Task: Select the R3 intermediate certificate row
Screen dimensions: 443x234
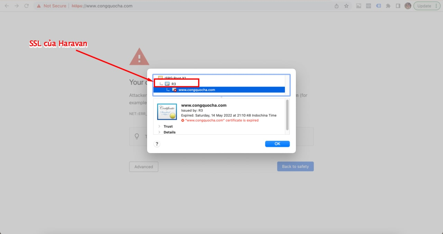Action: (219, 84)
